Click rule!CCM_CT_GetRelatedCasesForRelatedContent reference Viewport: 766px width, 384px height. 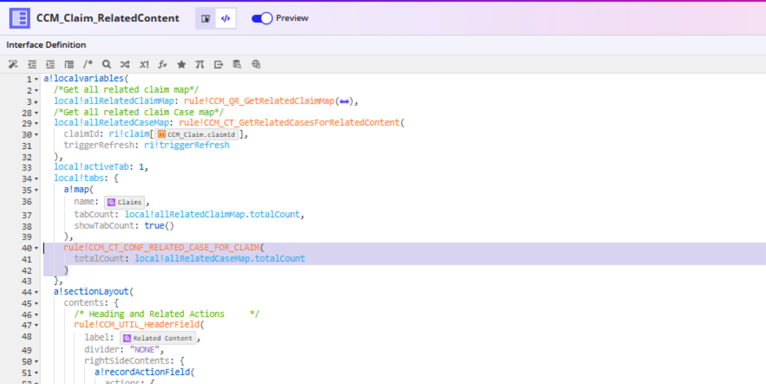pos(289,123)
